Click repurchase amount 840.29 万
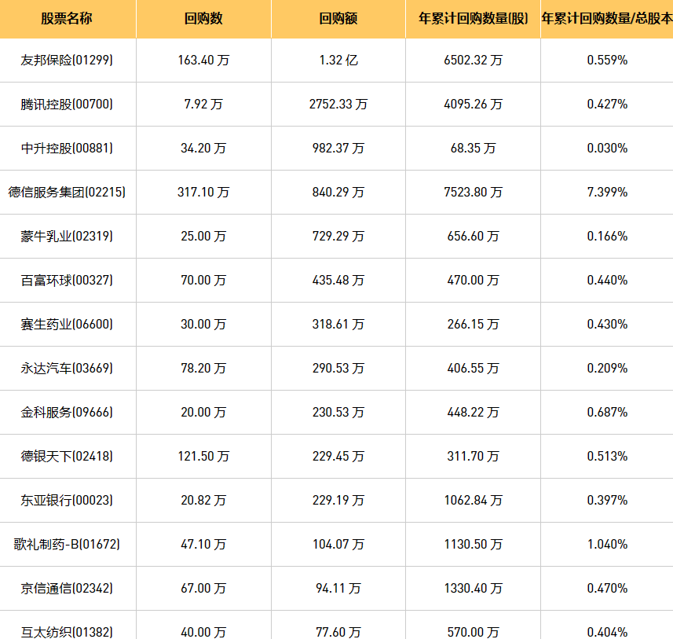Viewport: 673px width, 639px height. tap(338, 192)
